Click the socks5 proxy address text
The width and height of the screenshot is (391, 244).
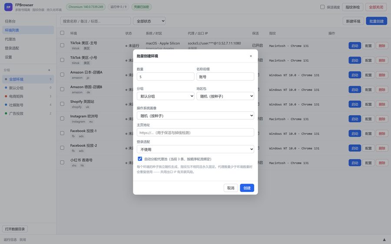[x=214, y=43]
